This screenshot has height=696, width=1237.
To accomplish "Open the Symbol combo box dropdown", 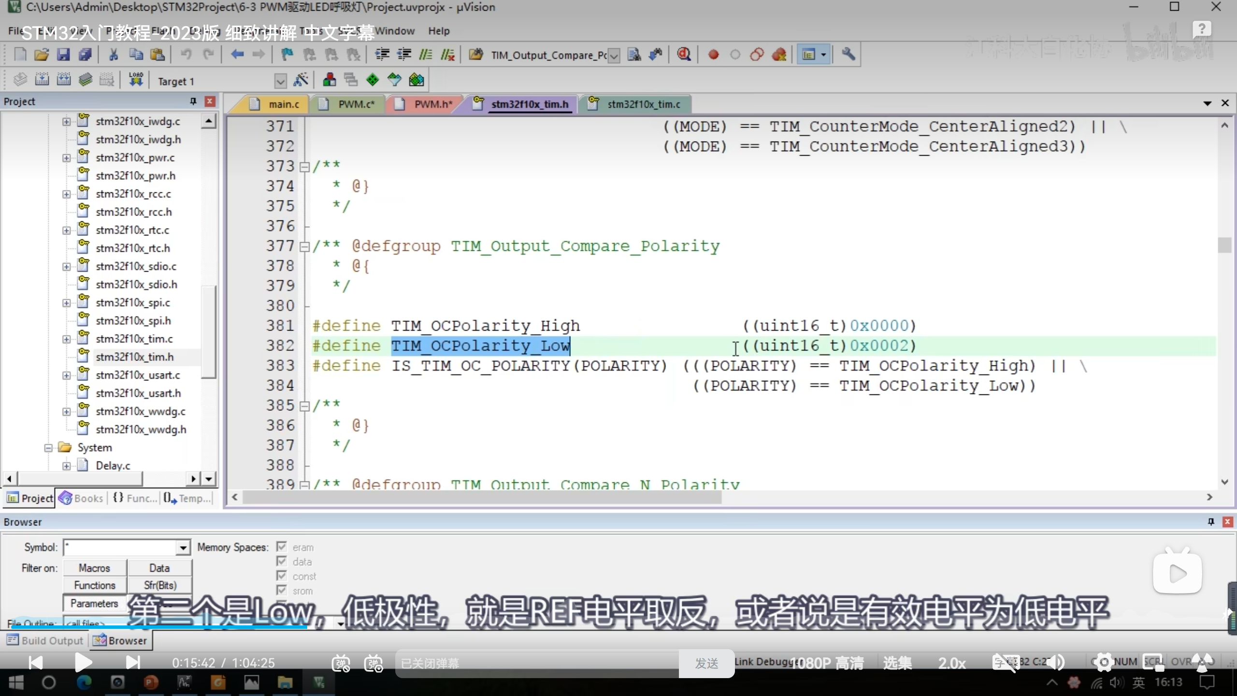I will tap(183, 548).
